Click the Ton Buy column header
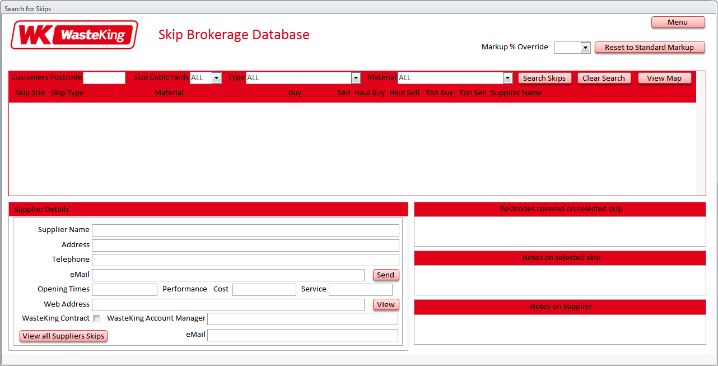 coord(440,93)
